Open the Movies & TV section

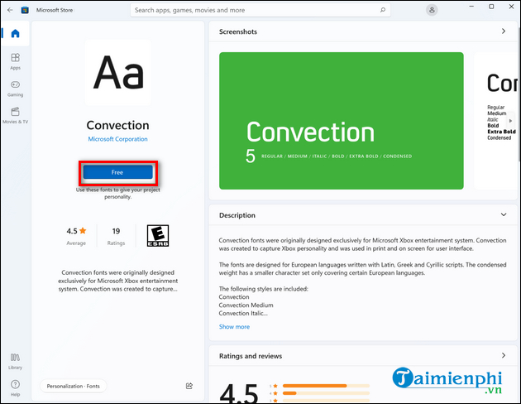tap(15, 115)
